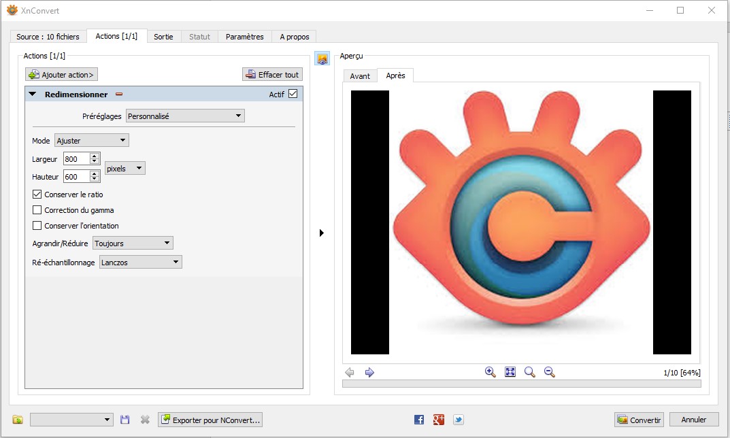Screen dimensions: 730x438
Task: Collapse the Redimensionner action panel
Action: [x=33, y=95]
